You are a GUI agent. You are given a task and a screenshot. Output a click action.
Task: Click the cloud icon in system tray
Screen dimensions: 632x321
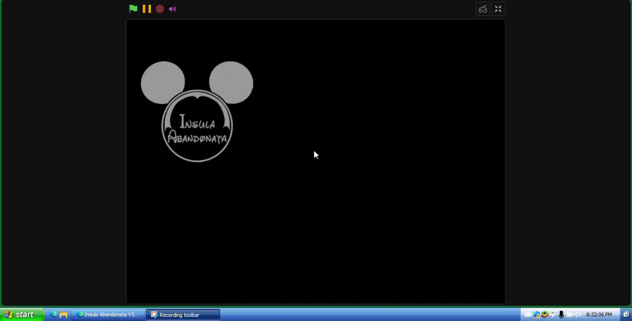[528, 315]
